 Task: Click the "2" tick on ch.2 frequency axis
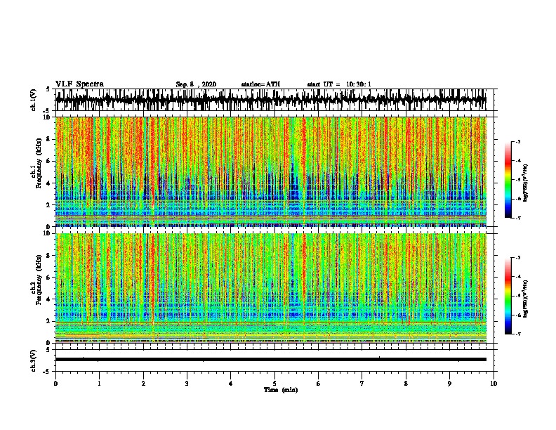point(49,321)
